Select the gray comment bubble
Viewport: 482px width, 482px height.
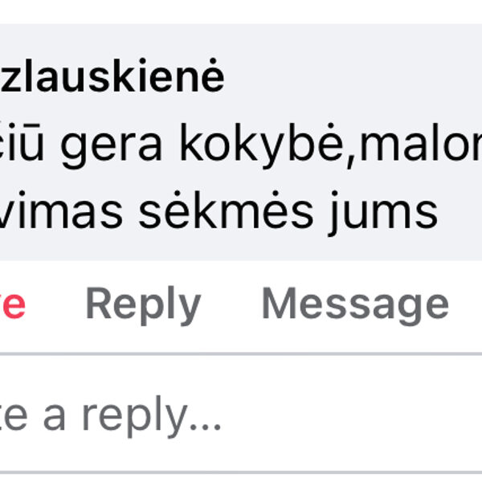241,142
